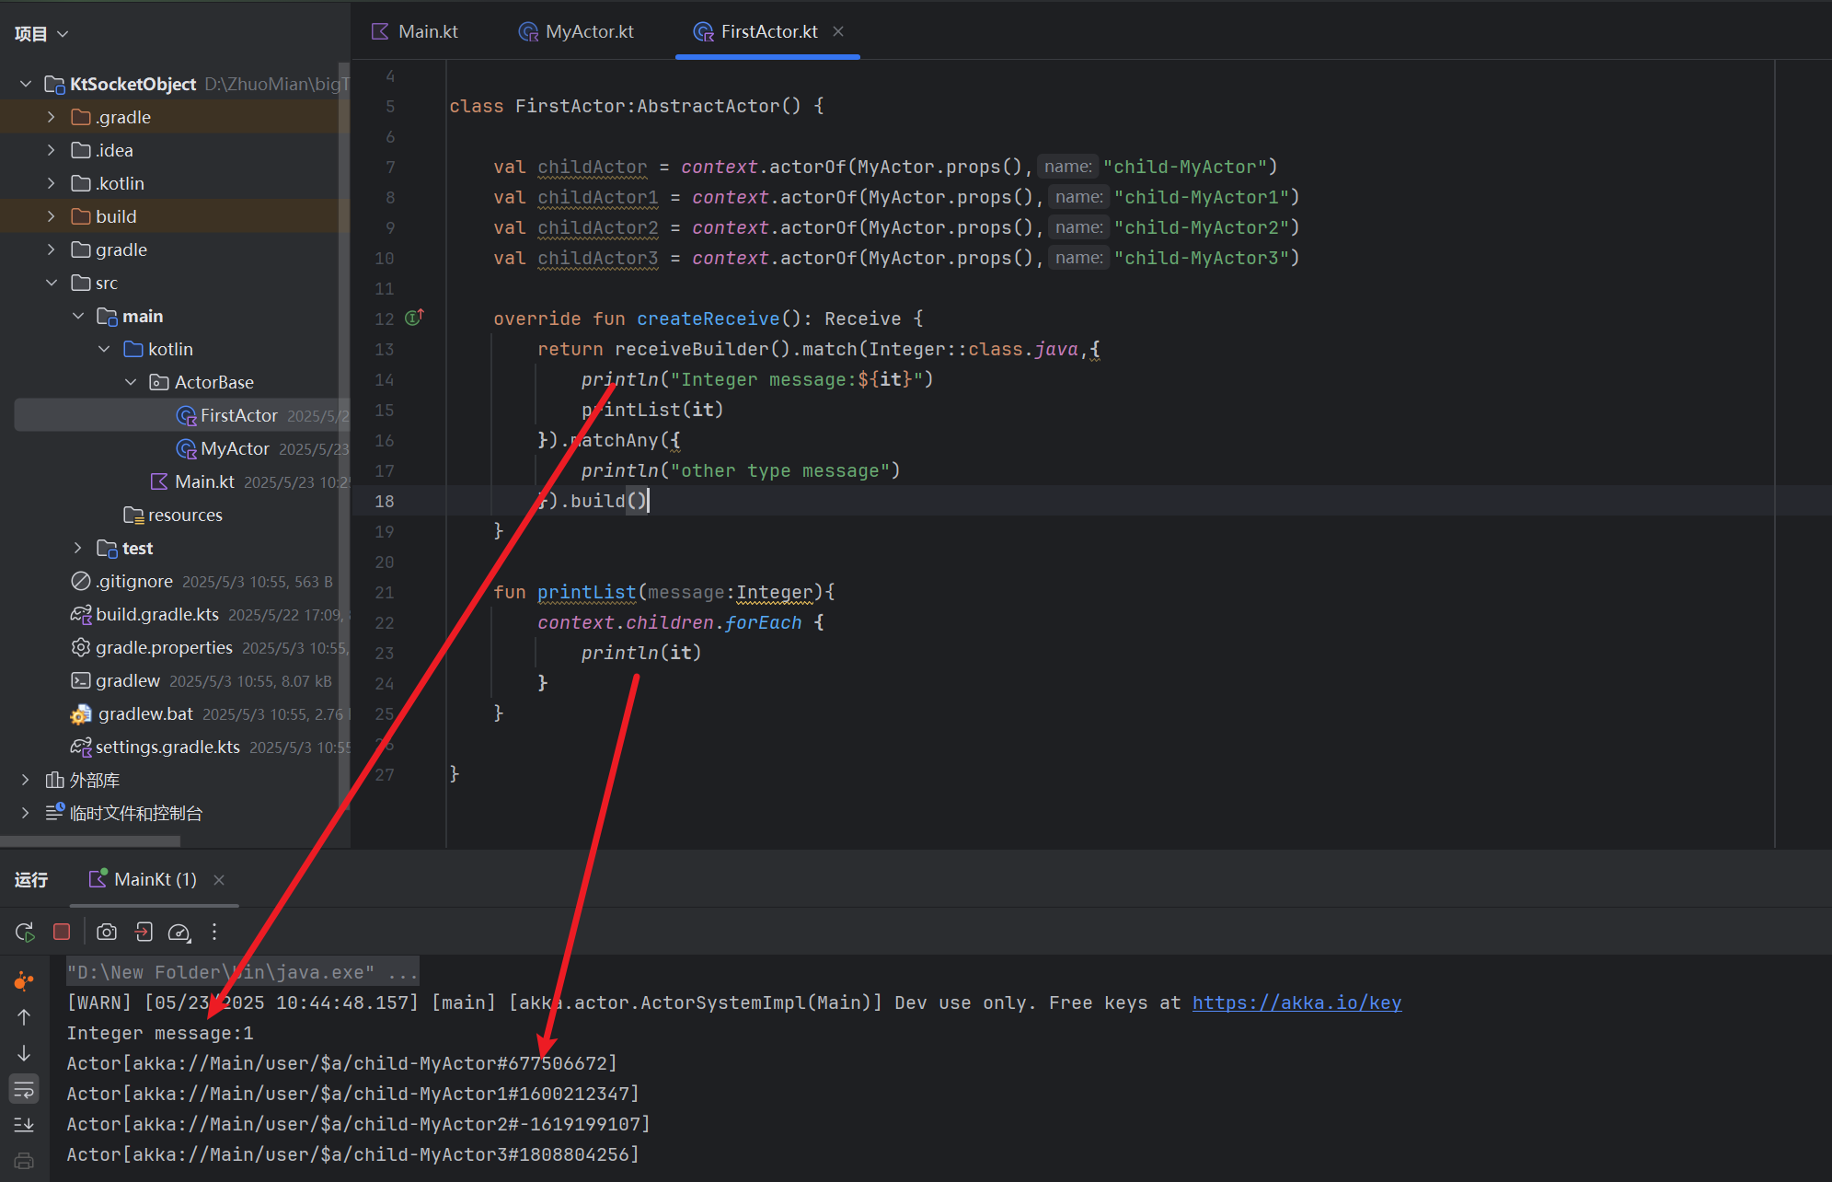Viewport: 1832px width, 1182px height.
Task: Click the gradlew shell script icon
Action: (x=81, y=680)
